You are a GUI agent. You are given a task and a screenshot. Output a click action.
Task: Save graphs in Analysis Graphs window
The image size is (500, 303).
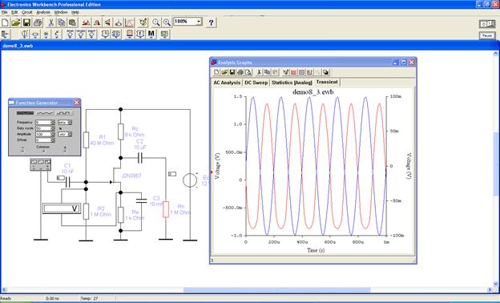coord(232,72)
